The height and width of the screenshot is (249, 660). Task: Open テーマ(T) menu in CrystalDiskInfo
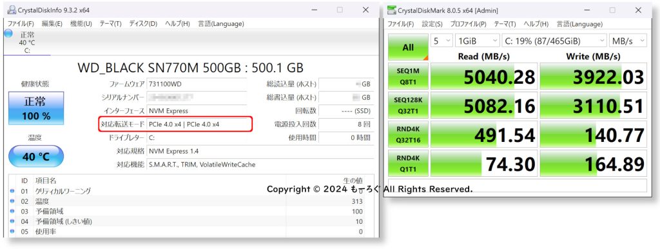coord(110,24)
